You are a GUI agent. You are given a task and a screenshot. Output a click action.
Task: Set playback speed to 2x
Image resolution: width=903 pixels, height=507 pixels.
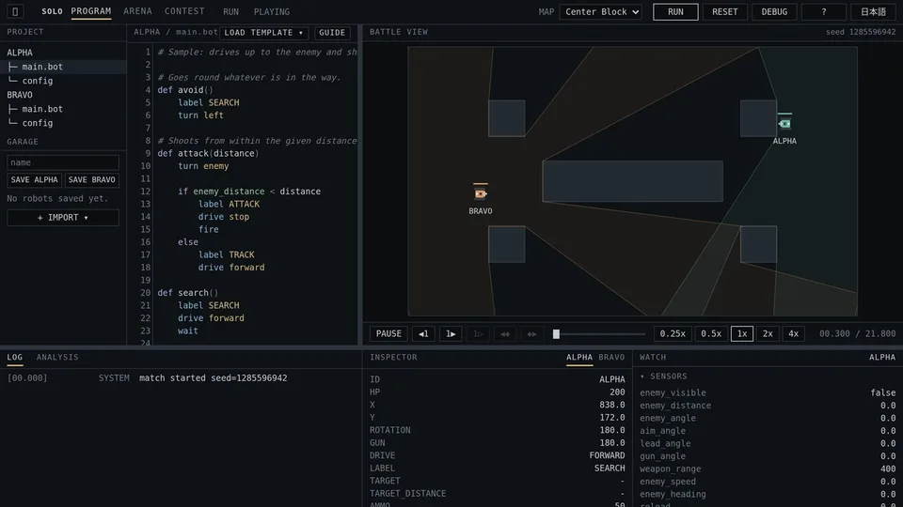pos(768,334)
